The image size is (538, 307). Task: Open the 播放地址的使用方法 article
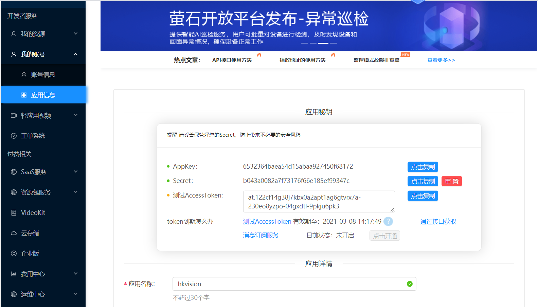303,60
